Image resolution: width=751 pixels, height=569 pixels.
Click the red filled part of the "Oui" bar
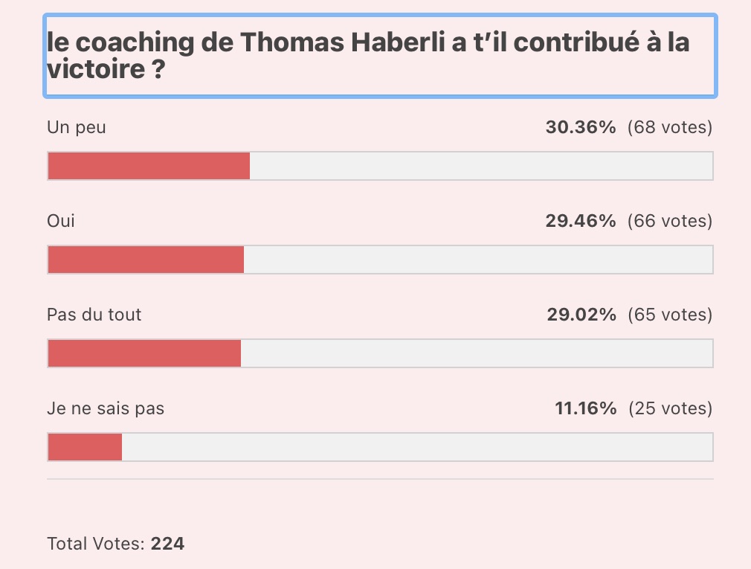point(146,260)
